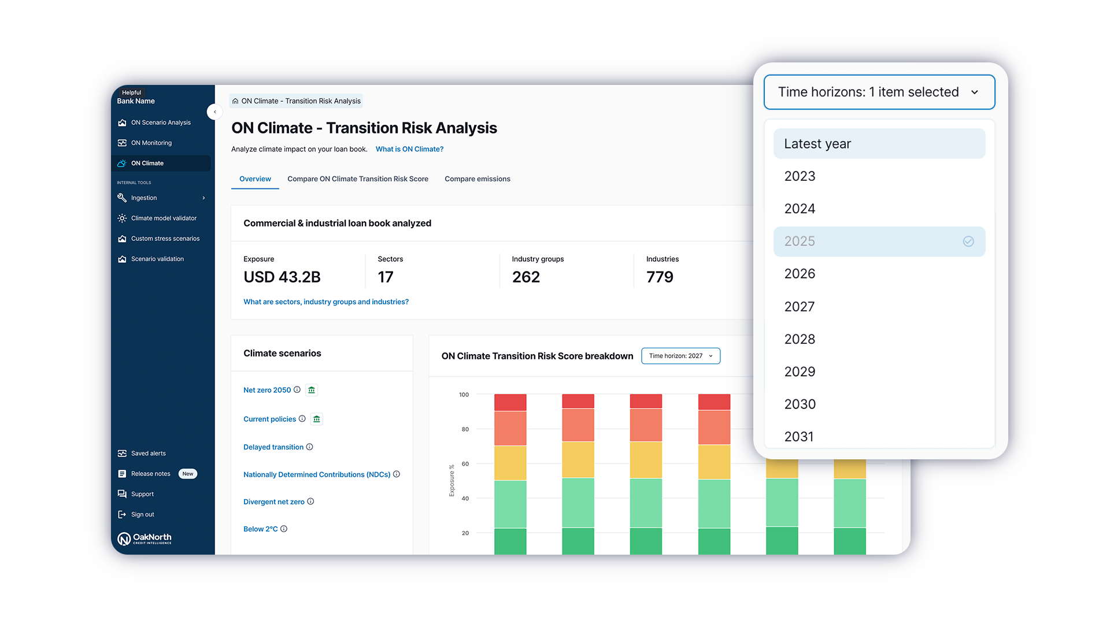Click the ON Climate cloud icon
Image resolution: width=1110 pixels, height=624 pixels.
122,163
